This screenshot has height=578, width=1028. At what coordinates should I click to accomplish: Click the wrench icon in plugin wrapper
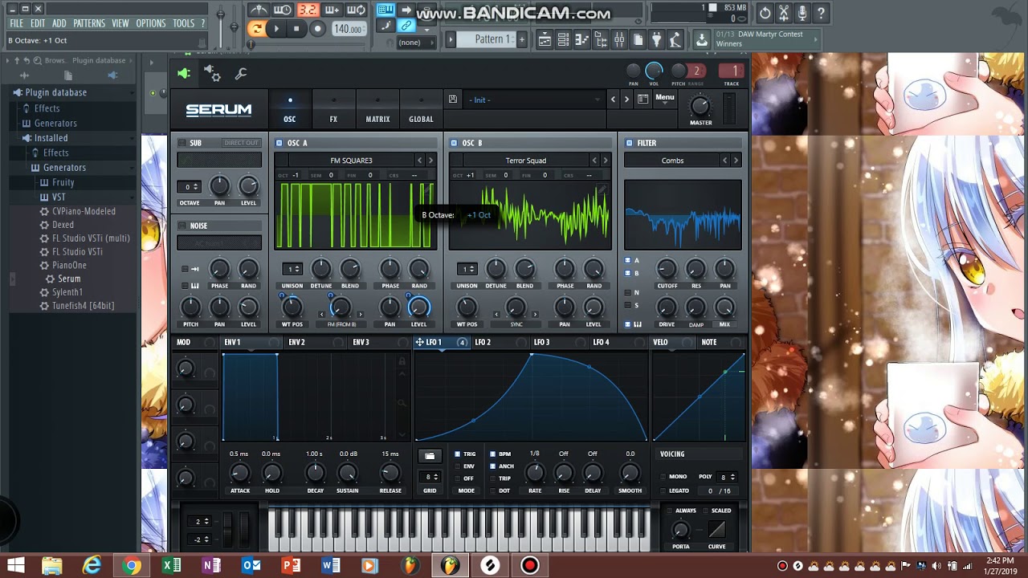click(x=240, y=74)
